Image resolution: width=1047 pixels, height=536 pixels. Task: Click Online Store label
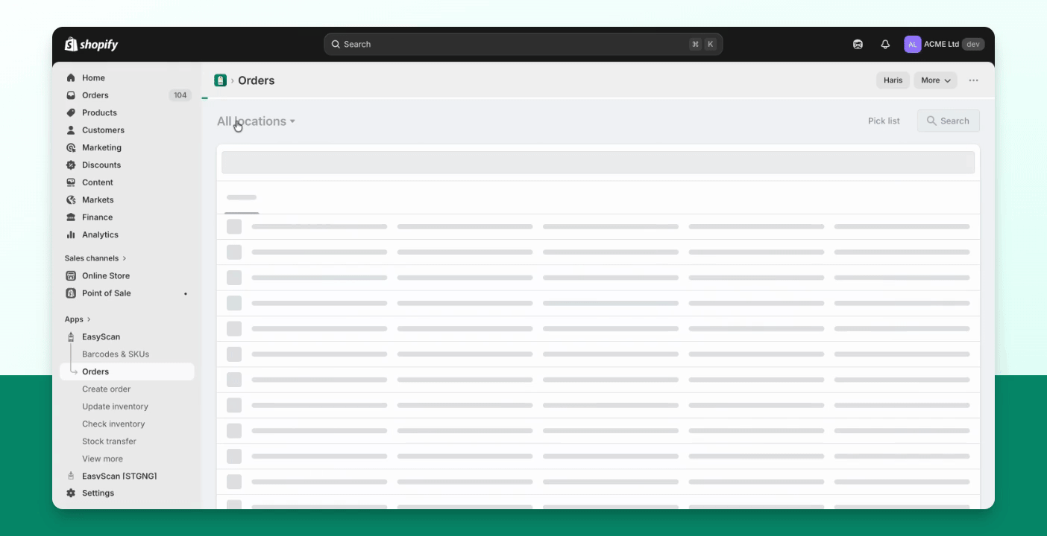[x=106, y=275]
